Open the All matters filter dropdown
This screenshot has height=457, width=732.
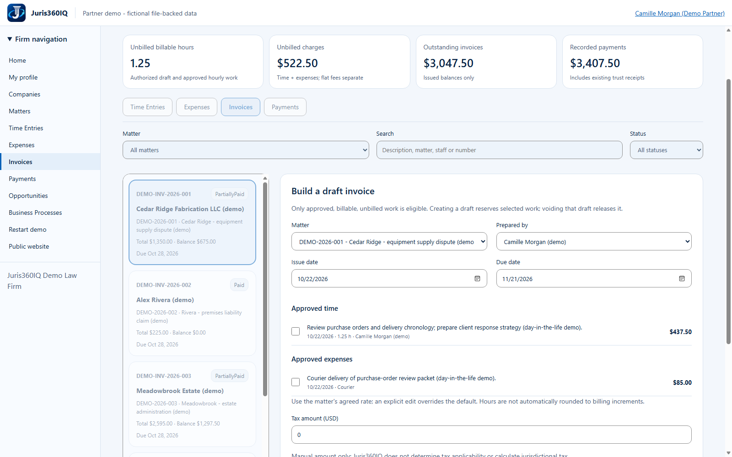point(246,150)
